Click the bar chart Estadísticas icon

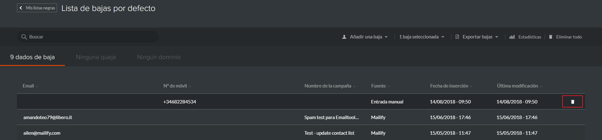512,37
